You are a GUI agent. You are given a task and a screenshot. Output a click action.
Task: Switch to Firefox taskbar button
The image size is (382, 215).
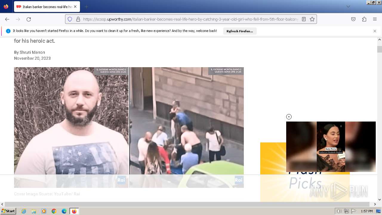pos(74,211)
